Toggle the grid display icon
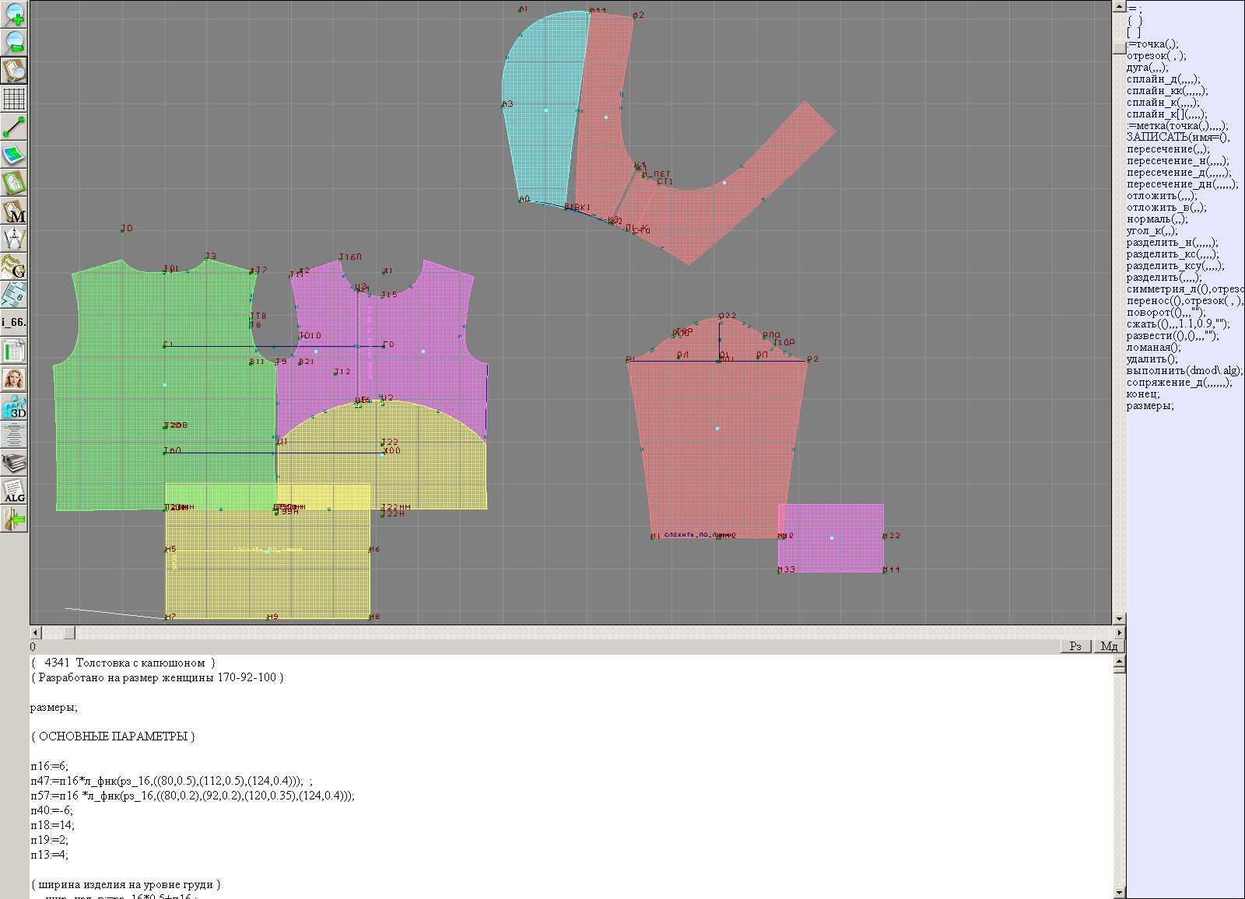 [14, 99]
